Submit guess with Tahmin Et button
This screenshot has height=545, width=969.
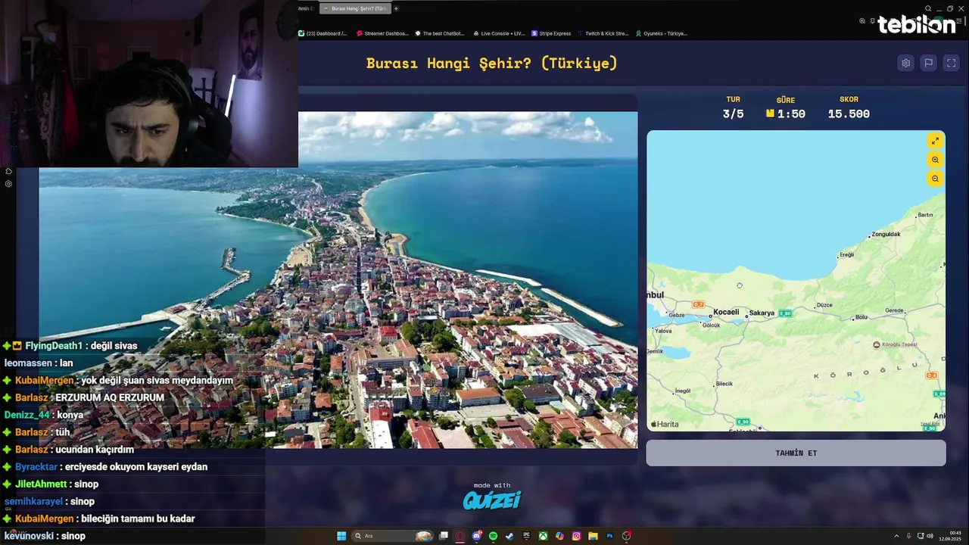(796, 453)
